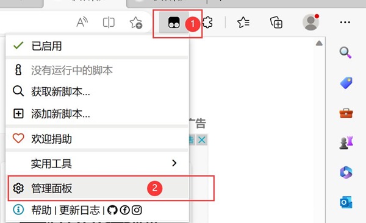Expand the 实用工具 submenu
This screenshot has width=366, height=223.
(x=96, y=163)
